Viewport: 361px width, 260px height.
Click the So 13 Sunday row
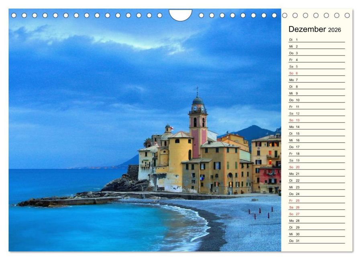pyautogui.click(x=316, y=120)
